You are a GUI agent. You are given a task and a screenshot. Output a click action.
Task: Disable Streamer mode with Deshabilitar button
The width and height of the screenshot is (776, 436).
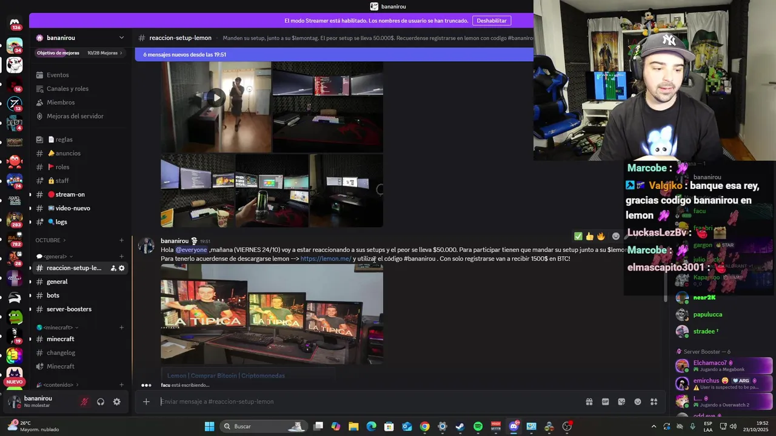pos(491,21)
